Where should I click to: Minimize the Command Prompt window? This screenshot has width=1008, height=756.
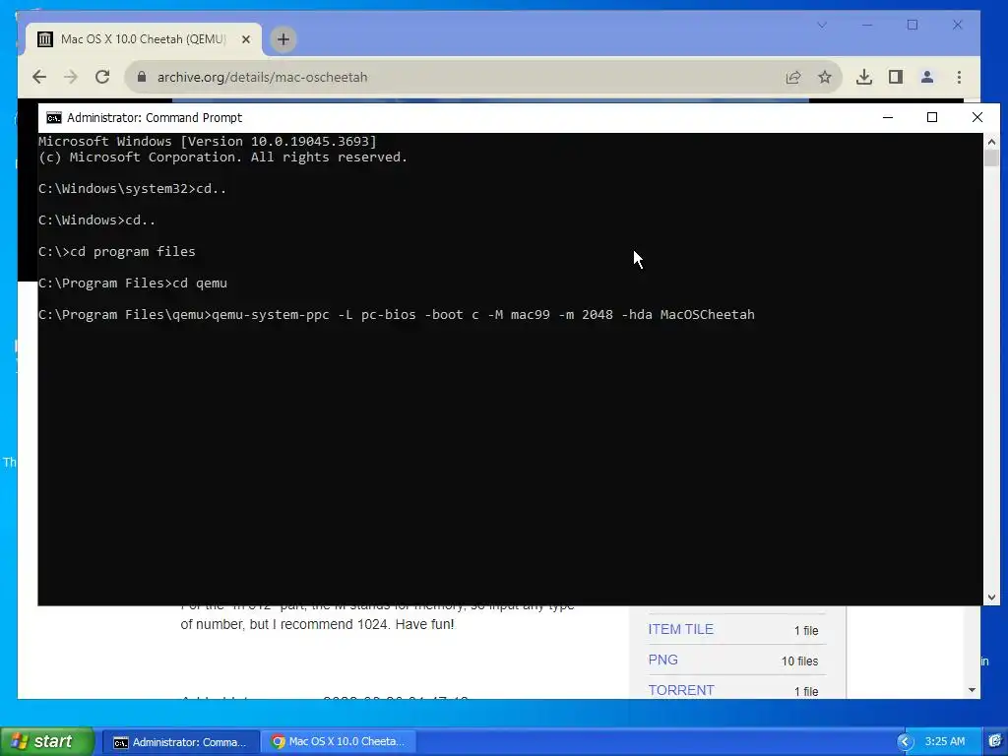[888, 117]
